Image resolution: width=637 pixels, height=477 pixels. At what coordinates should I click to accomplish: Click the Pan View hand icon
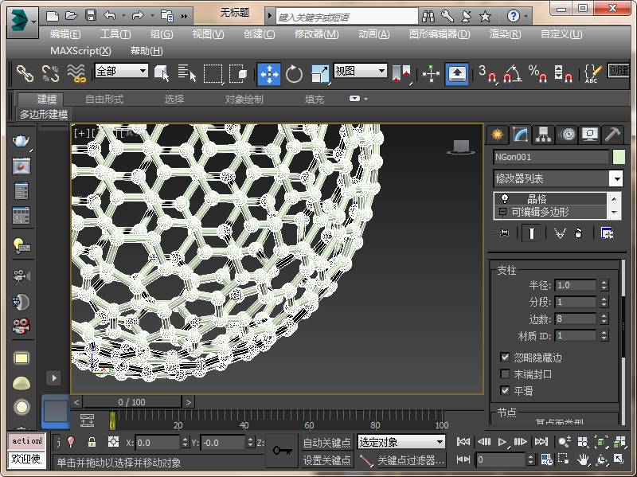click(583, 459)
